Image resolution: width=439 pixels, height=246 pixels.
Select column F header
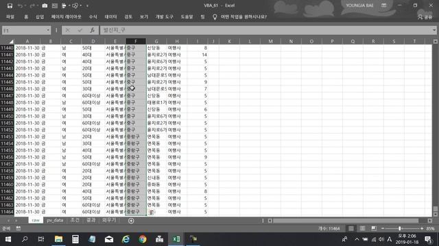[x=136, y=41]
